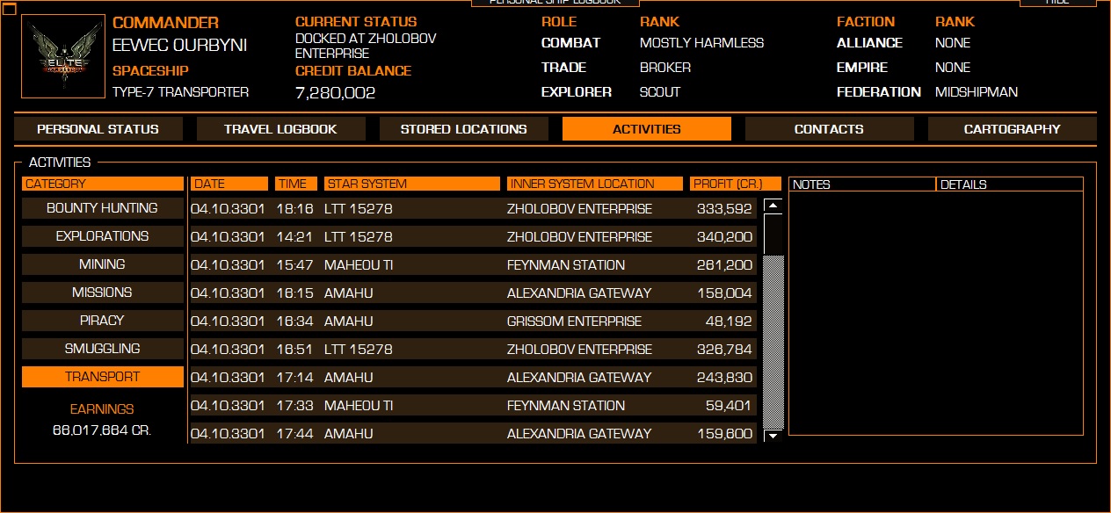Click the Mostly Harmless combat rank
The width and height of the screenshot is (1111, 513).
701,42
